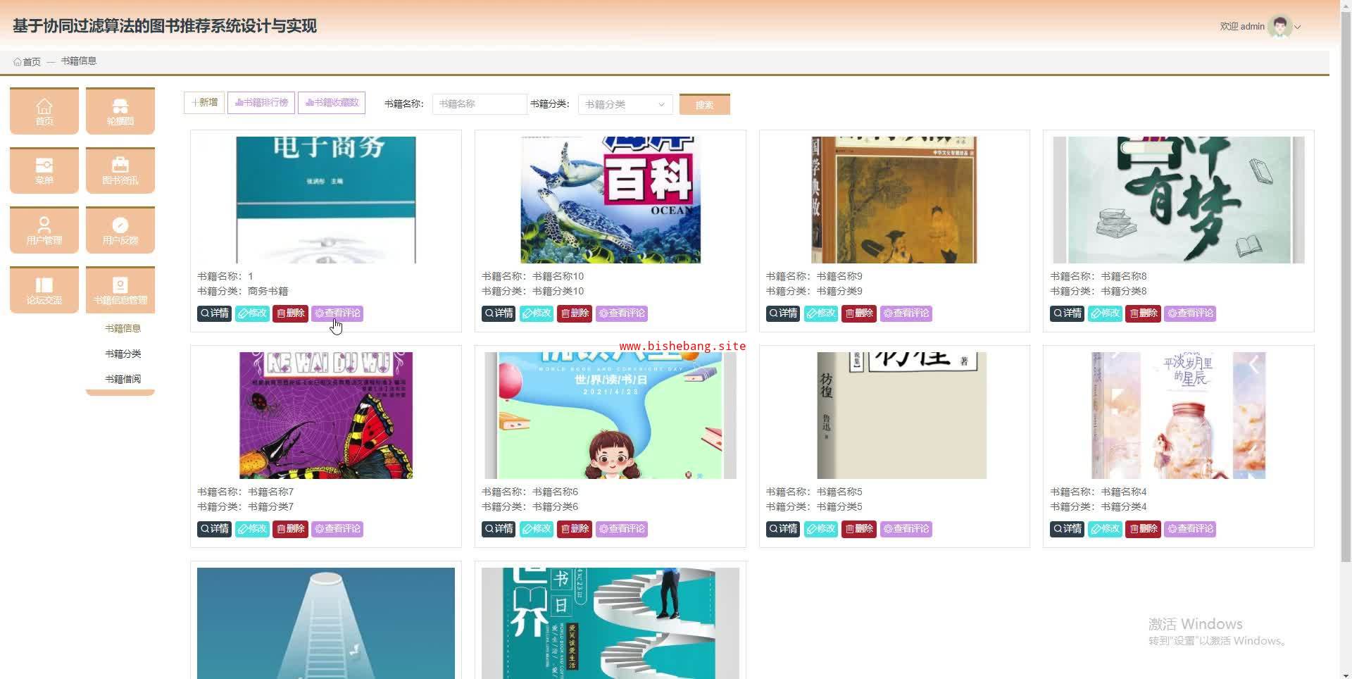Select 书籍借阅 in the sidebar submenu
Screen dimensions: 1352x679
[123, 379]
